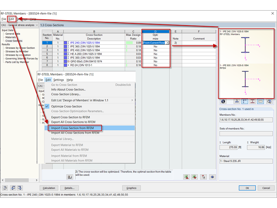The width and height of the screenshot is (277, 208).
Task: Toggle the numbering display icon
Action: coord(261,101)
